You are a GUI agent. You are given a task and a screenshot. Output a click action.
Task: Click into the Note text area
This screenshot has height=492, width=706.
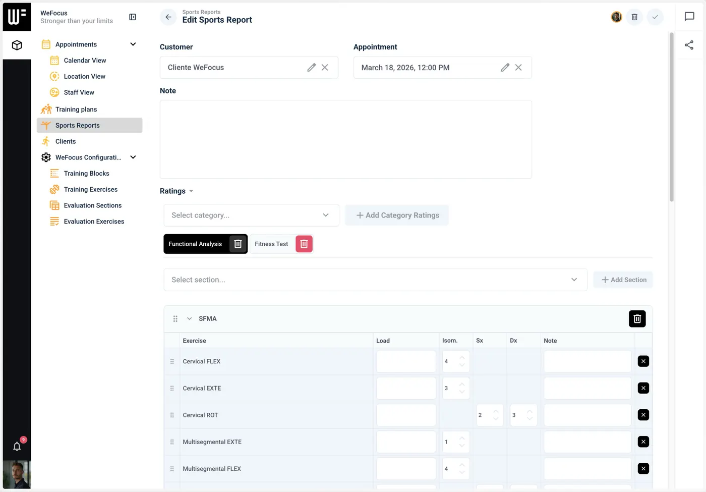click(346, 139)
